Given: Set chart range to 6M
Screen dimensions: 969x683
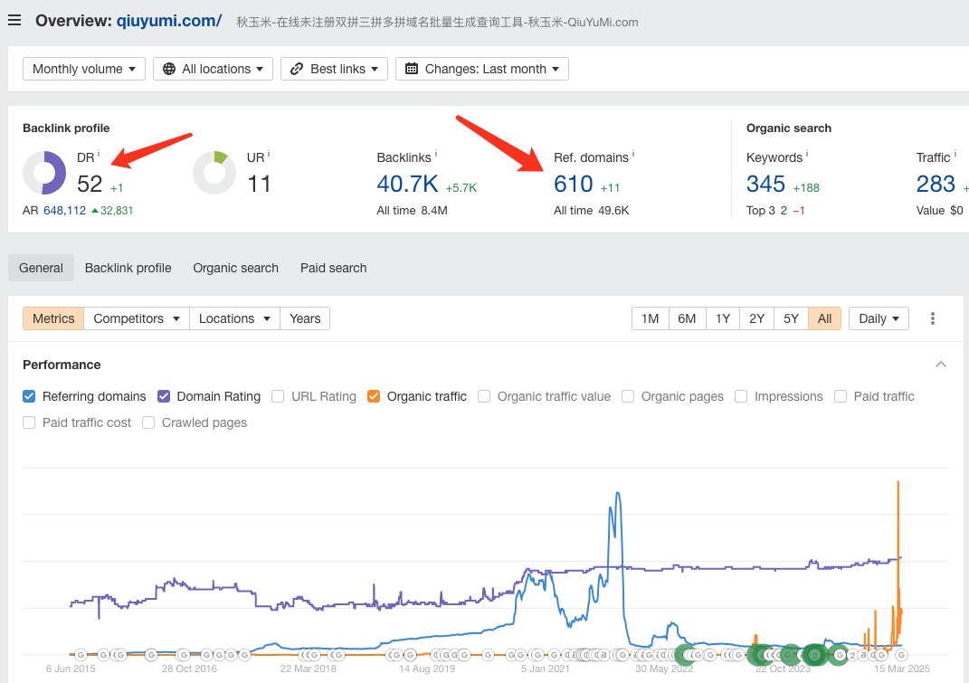Looking at the screenshot, I should (x=688, y=318).
